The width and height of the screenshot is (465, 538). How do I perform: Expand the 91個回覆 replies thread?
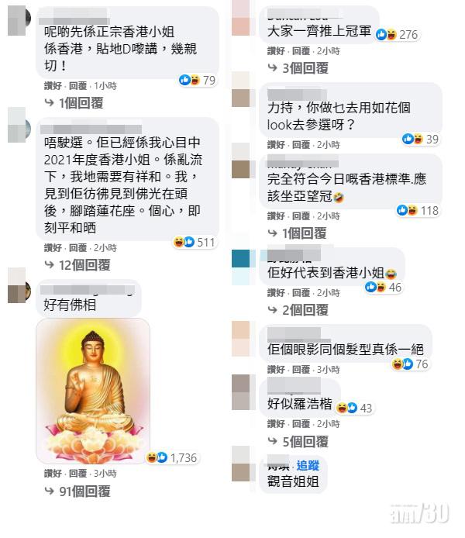[77, 491]
